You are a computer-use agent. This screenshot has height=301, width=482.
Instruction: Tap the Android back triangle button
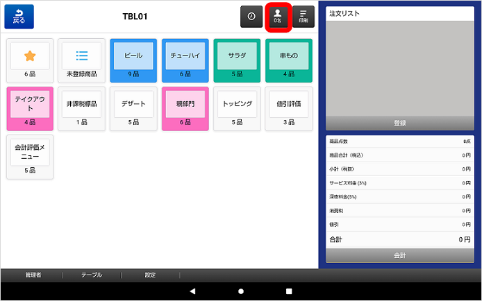192,291
